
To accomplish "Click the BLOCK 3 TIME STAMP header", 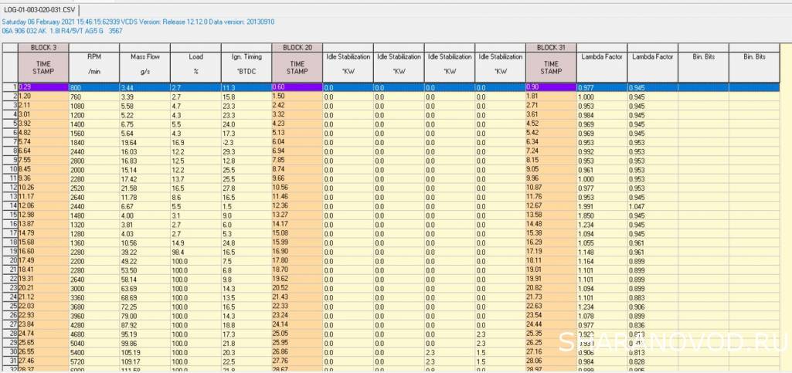I will tap(43, 66).
